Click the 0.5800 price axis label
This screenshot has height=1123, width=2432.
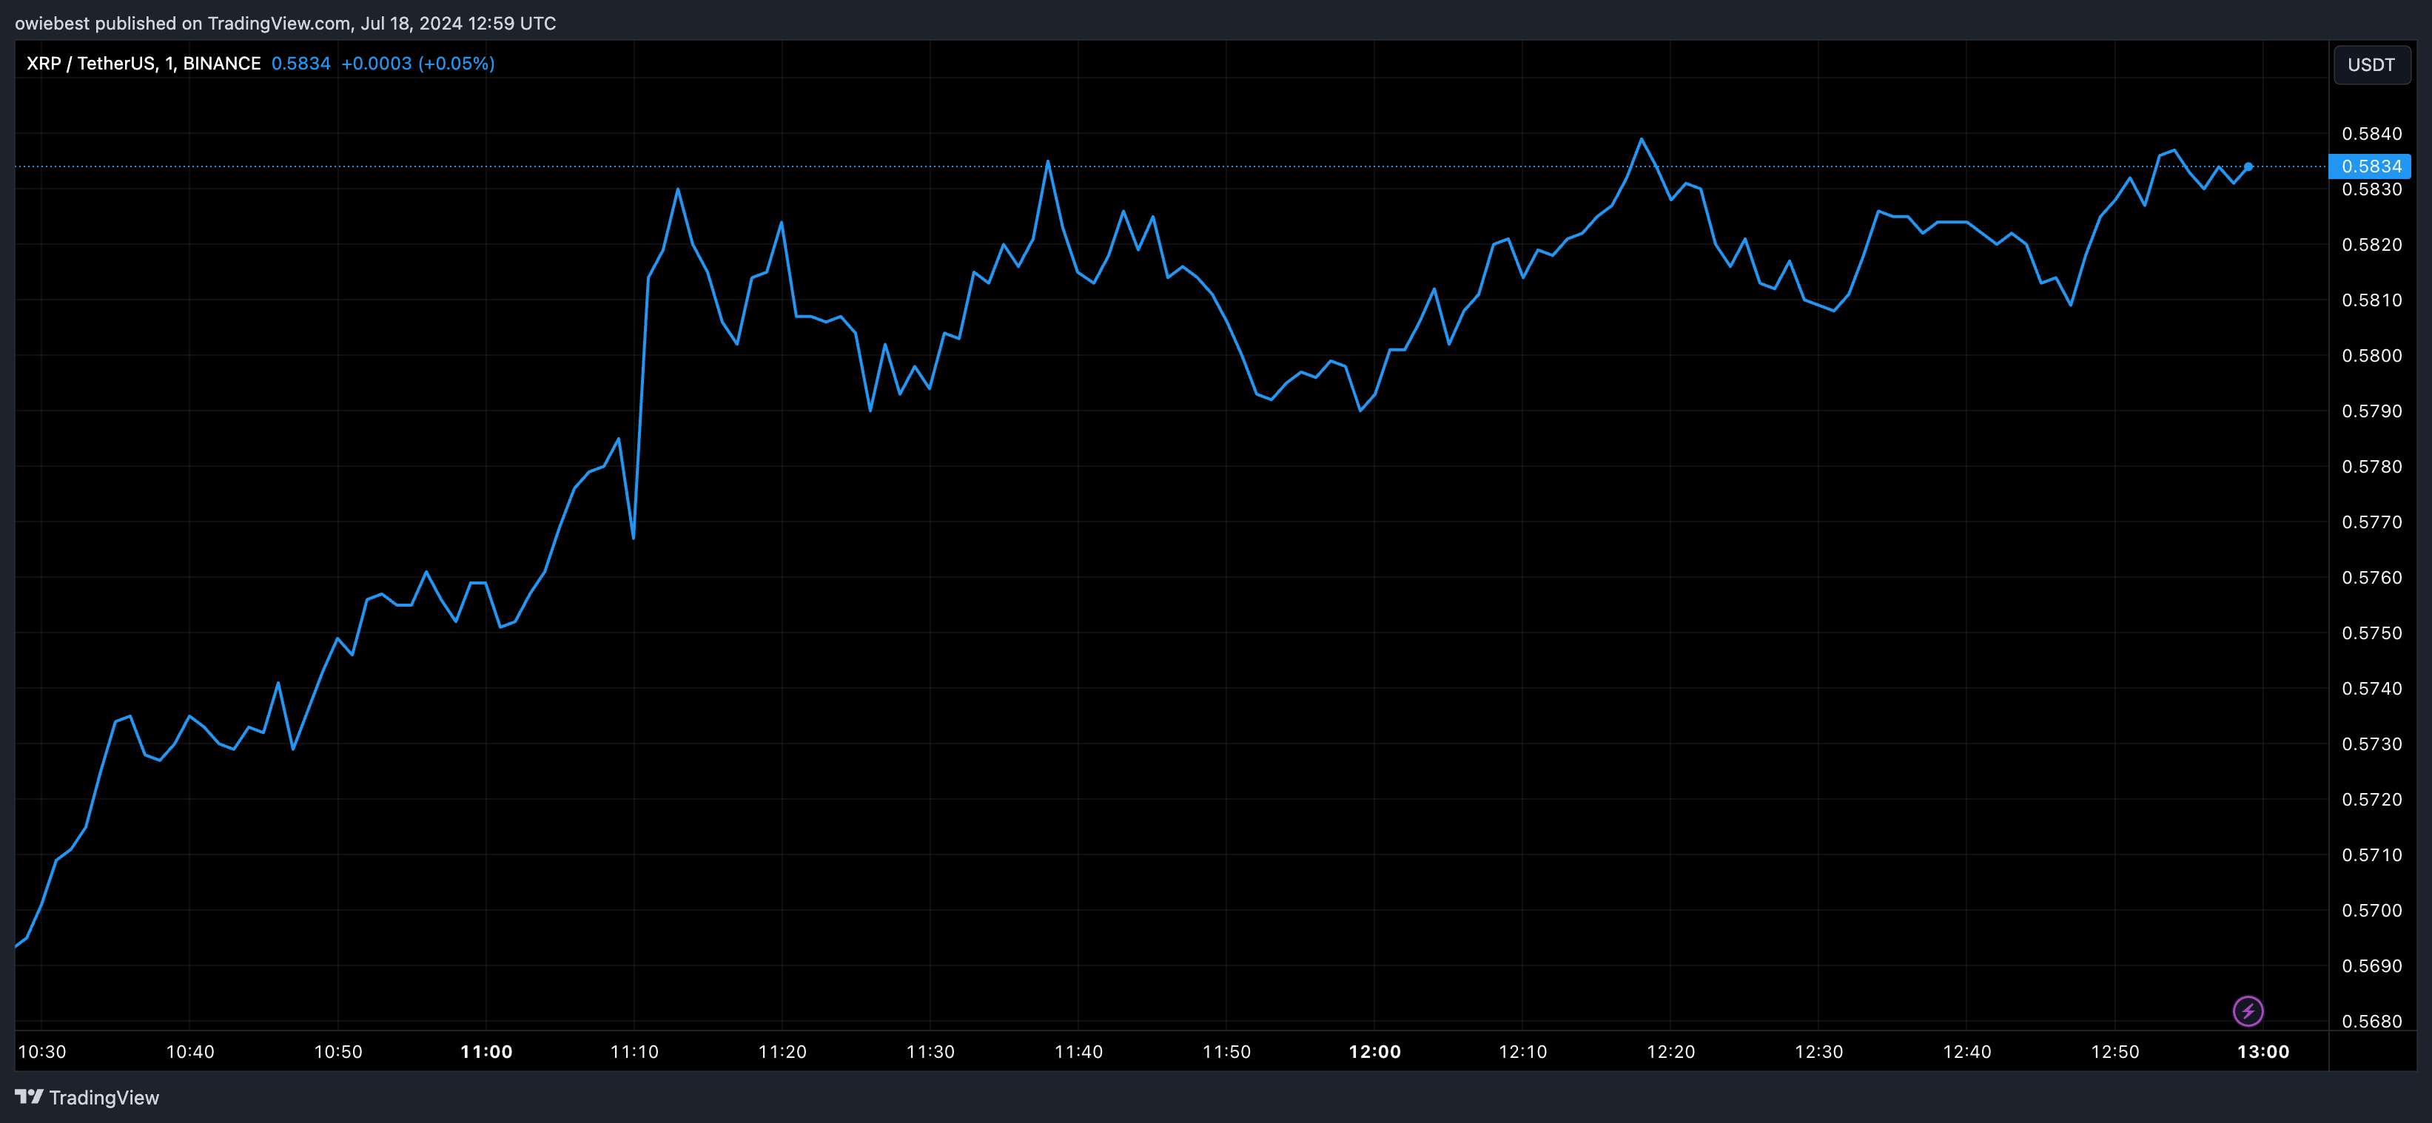coord(2371,356)
